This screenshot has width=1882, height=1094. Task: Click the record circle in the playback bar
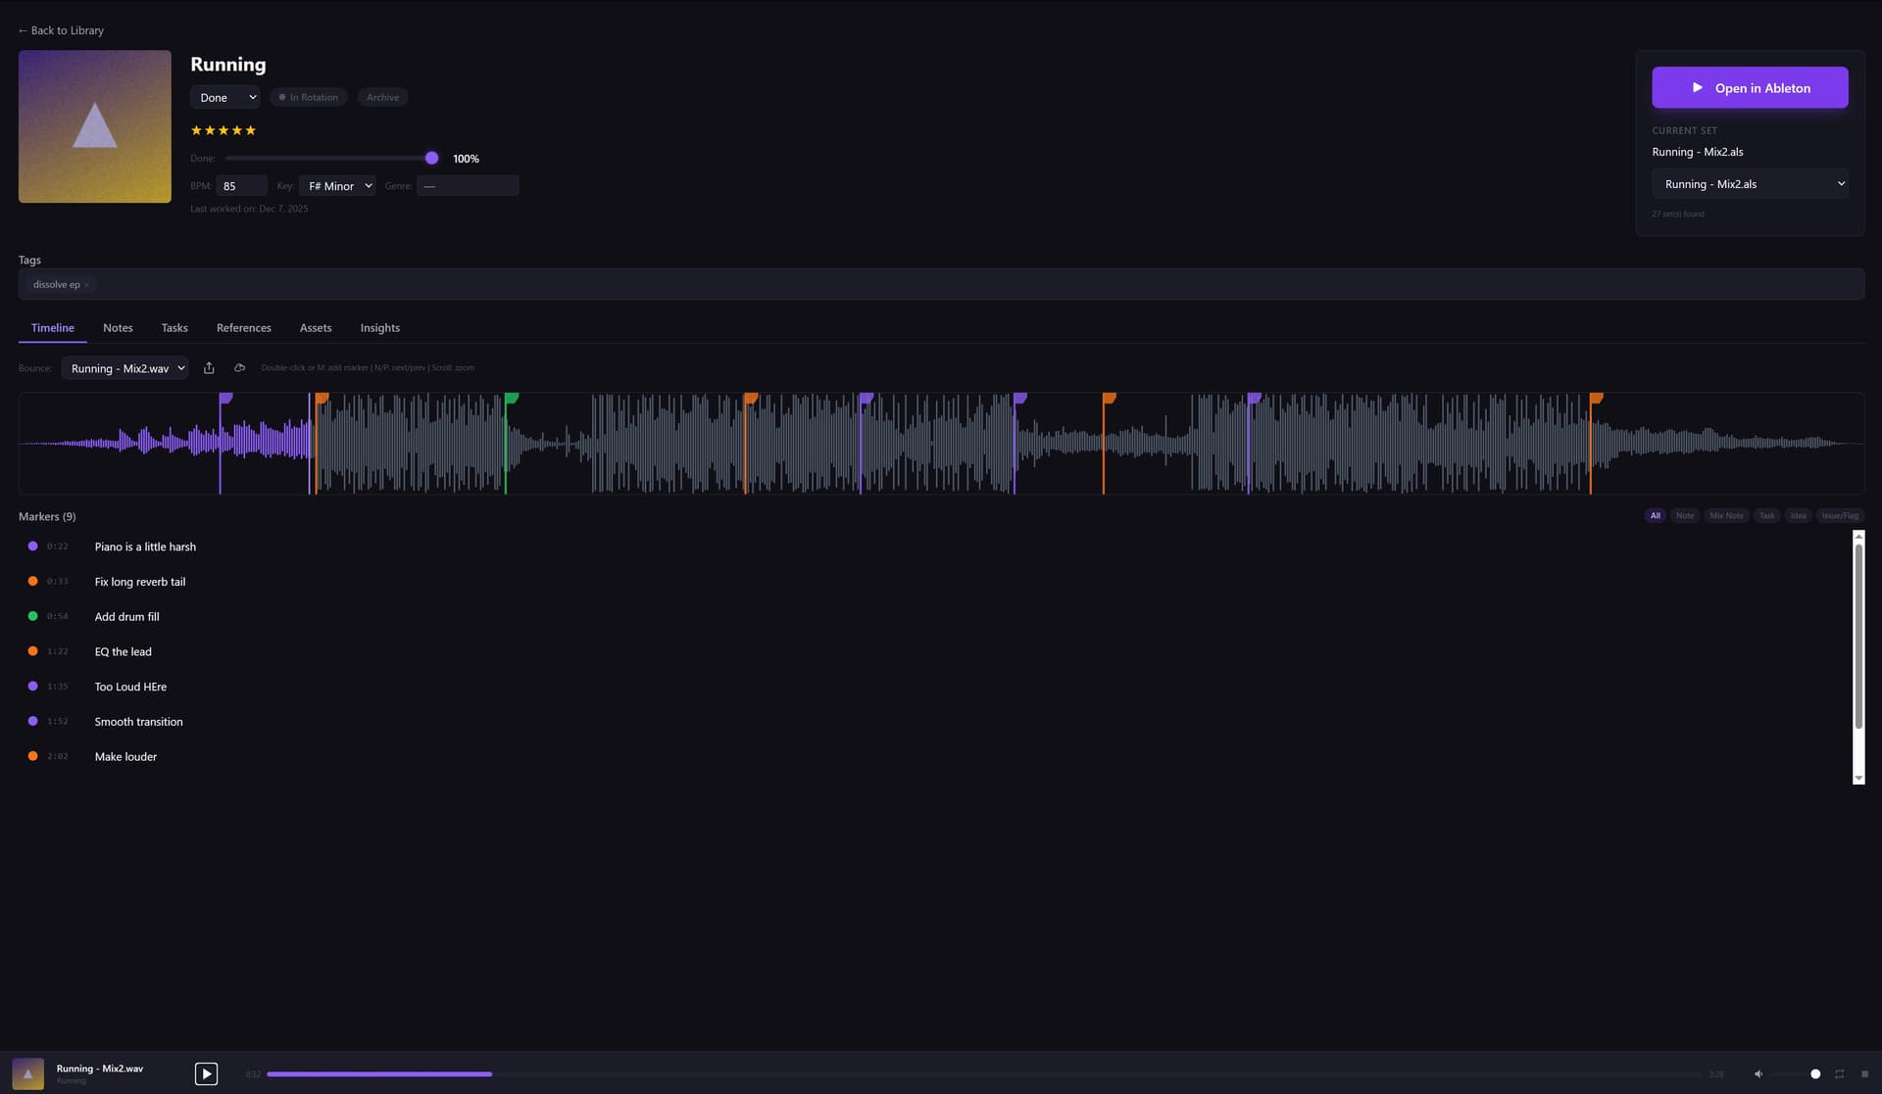pyautogui.click(x=1815, y=1073)
